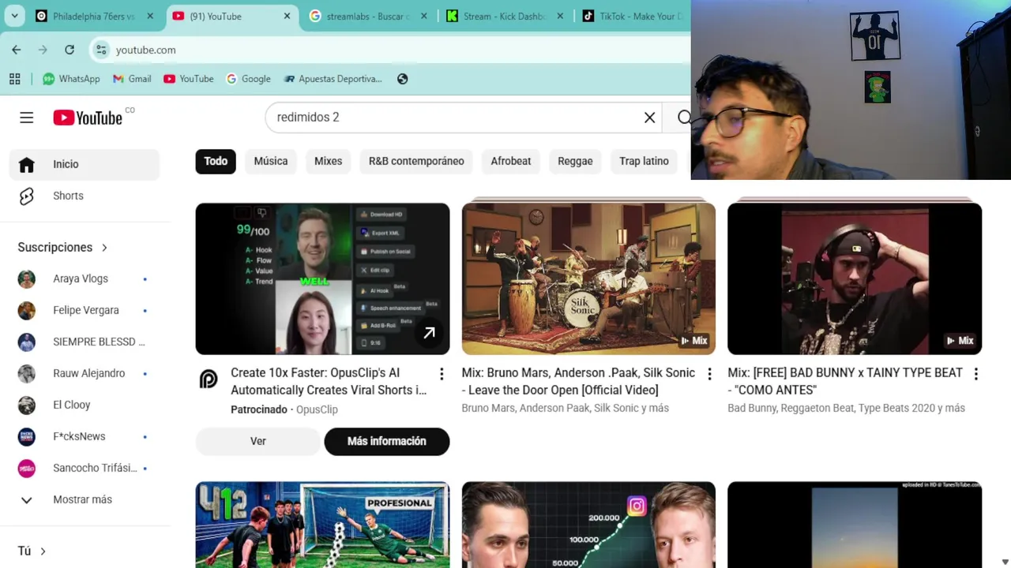Close the Philadelphia 76ers tab

(x=150, y=16)
